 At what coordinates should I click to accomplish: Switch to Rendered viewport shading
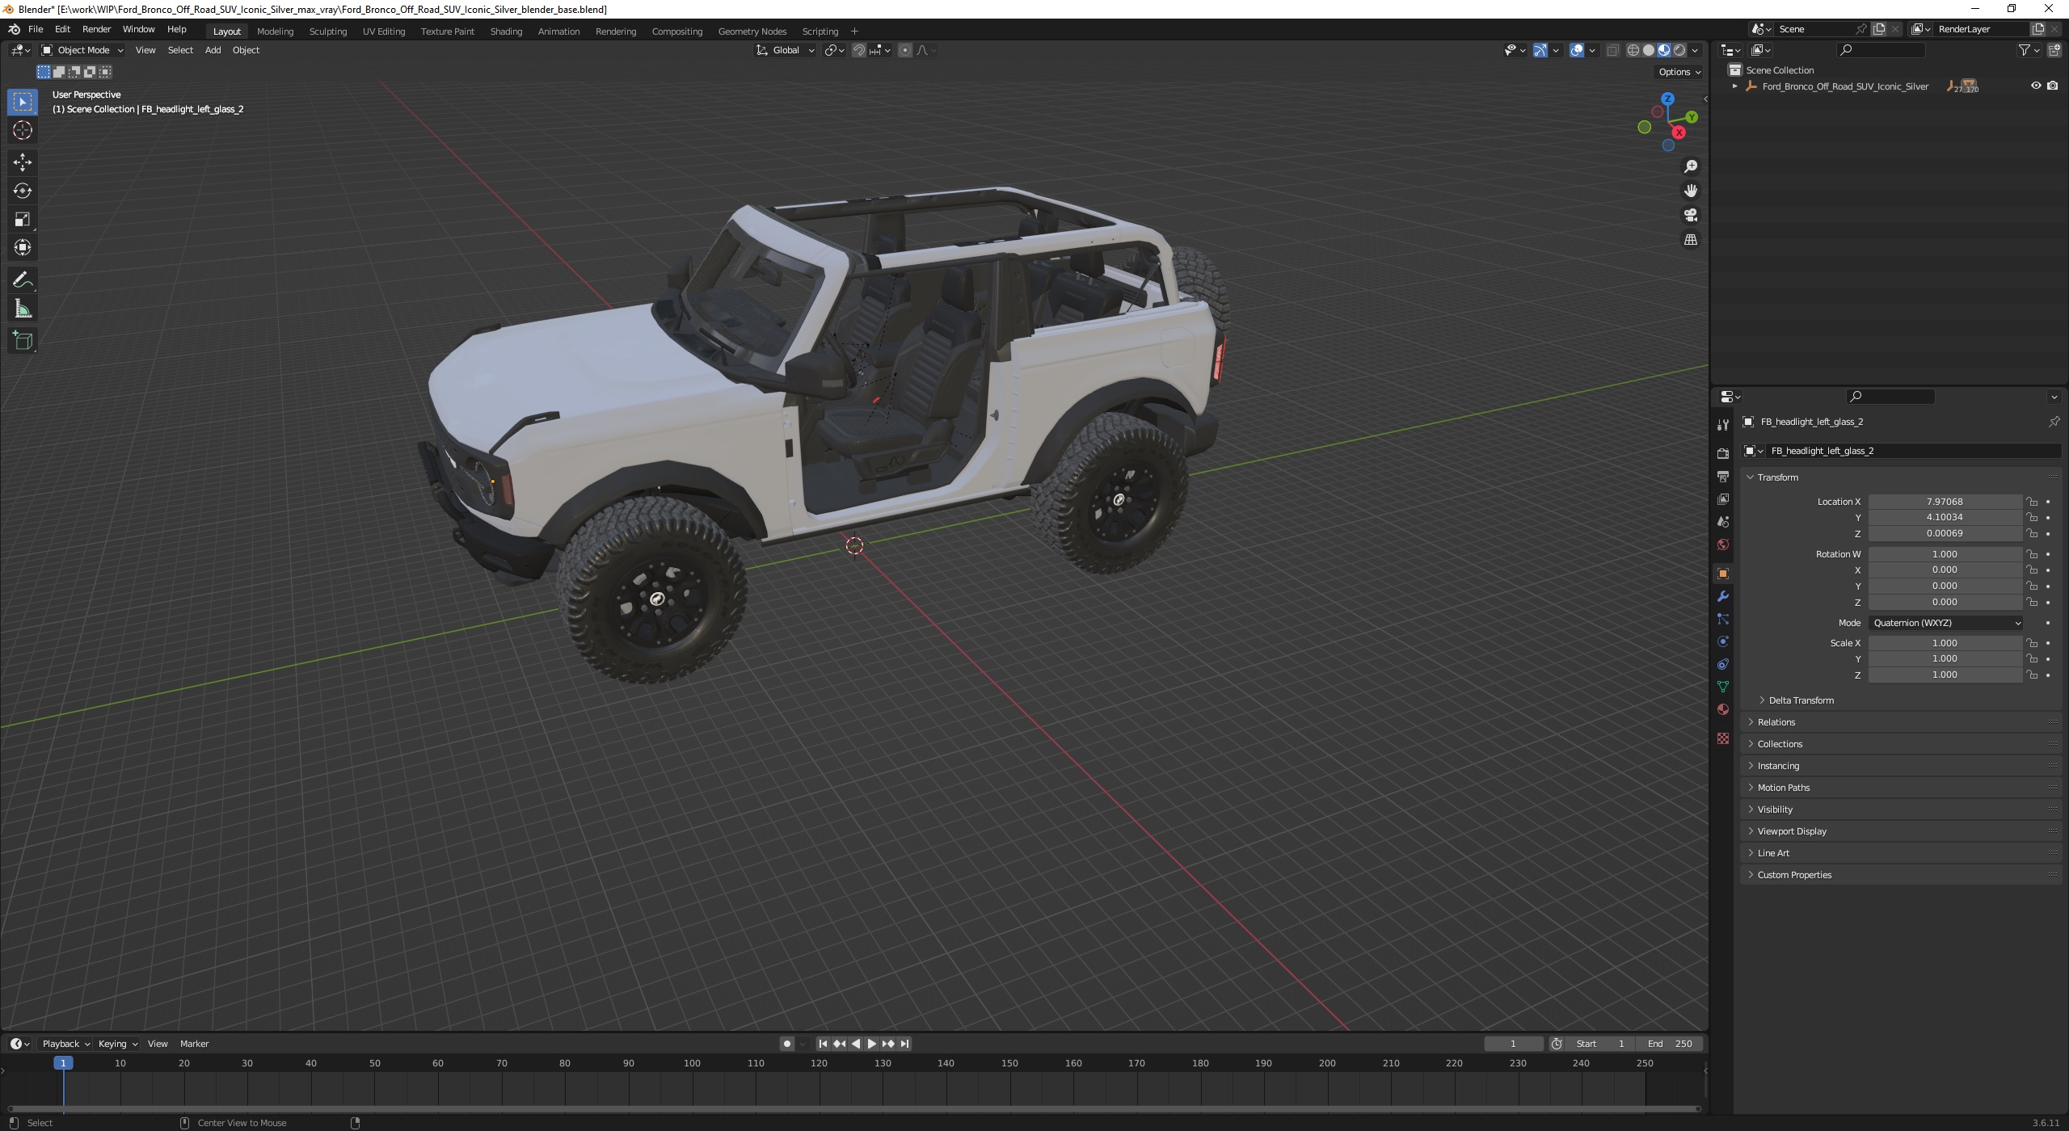[1679, 50]
